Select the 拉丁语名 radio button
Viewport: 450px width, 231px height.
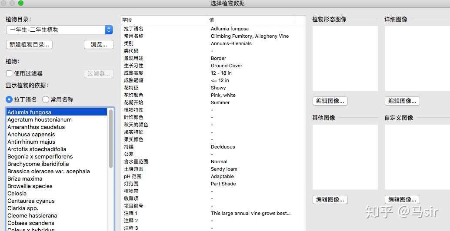click(9, 99)
